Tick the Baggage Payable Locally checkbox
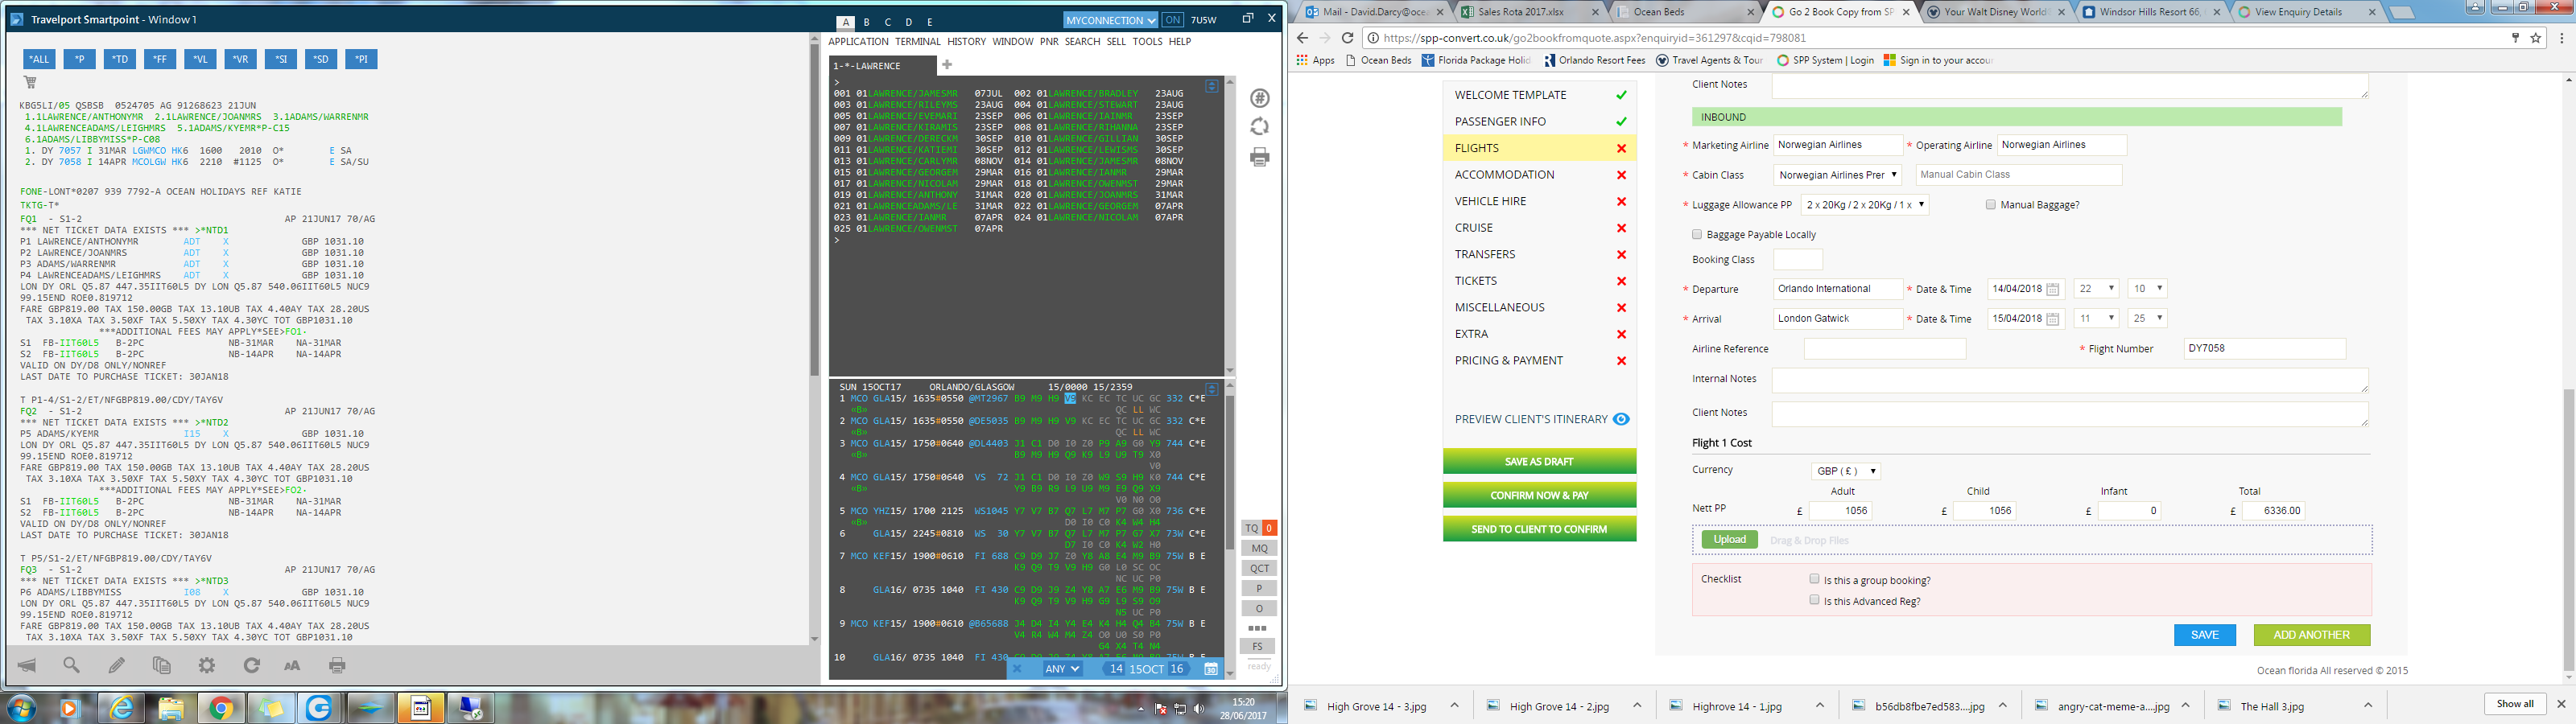 pos(1697,235)
